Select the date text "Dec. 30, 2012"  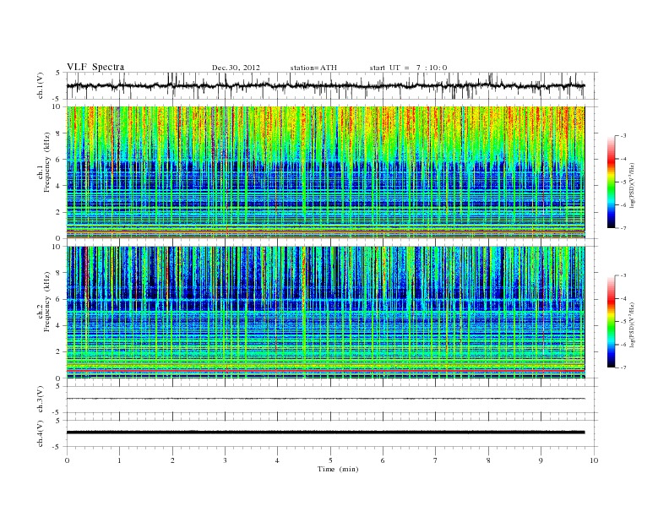(236, 68)
